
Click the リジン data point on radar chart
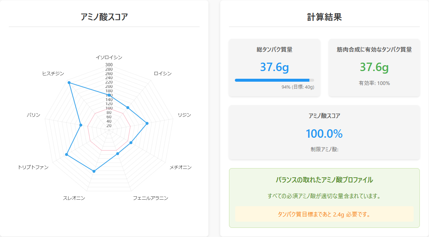tap(147, 123)
